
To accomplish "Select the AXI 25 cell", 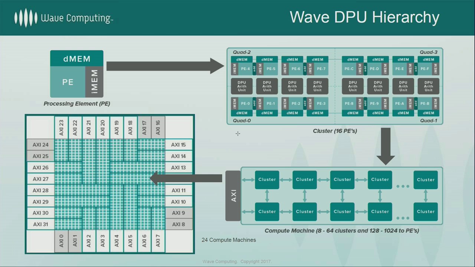I will pyautogui.click(x=40, y=156).
